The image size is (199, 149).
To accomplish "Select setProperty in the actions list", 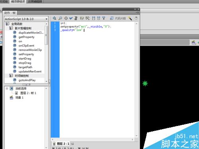I will click(x=26, y=54).
